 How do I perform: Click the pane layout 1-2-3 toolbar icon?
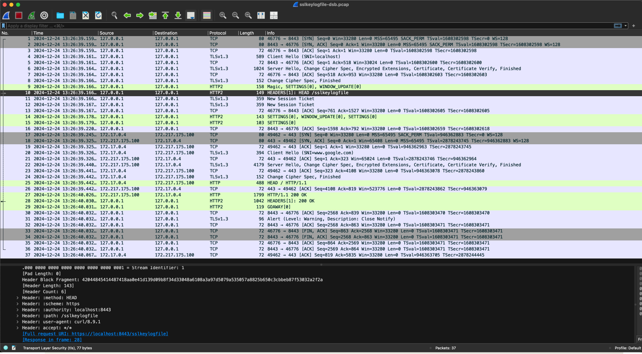pyautogui.click(x=274, y=15)
